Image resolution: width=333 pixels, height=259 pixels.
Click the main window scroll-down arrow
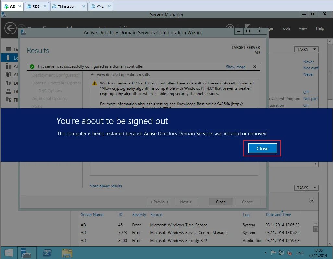tap(330, 243)
